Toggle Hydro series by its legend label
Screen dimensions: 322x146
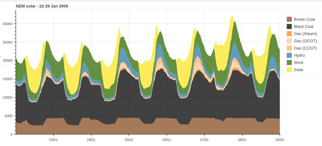click(x=299, y=55)
